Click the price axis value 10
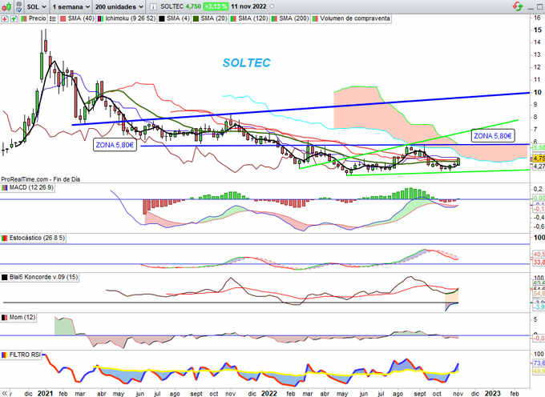This screenshot has width=545, height=397. click(x=538, y=92)
